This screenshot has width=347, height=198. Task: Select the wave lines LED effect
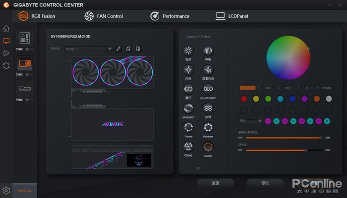(x=208, y=108)
